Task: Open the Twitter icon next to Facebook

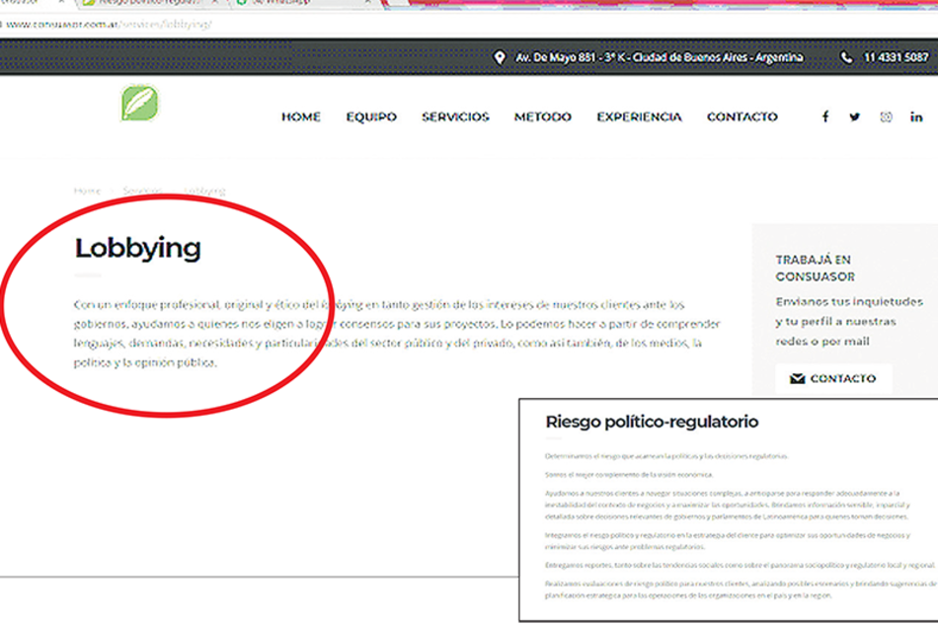Action: point(855,116)
